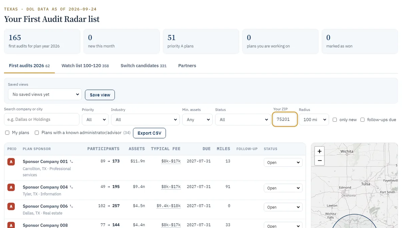The width and height of the screenshot is (402, 228).
Task: Change the Radius dropdown from 100 mi
Action: (314, 119)
